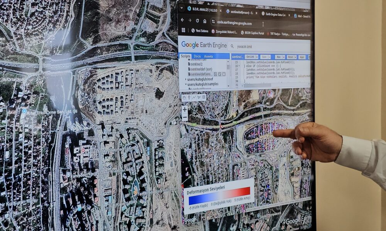Open the apps grid in bookmarks bar

183,30
